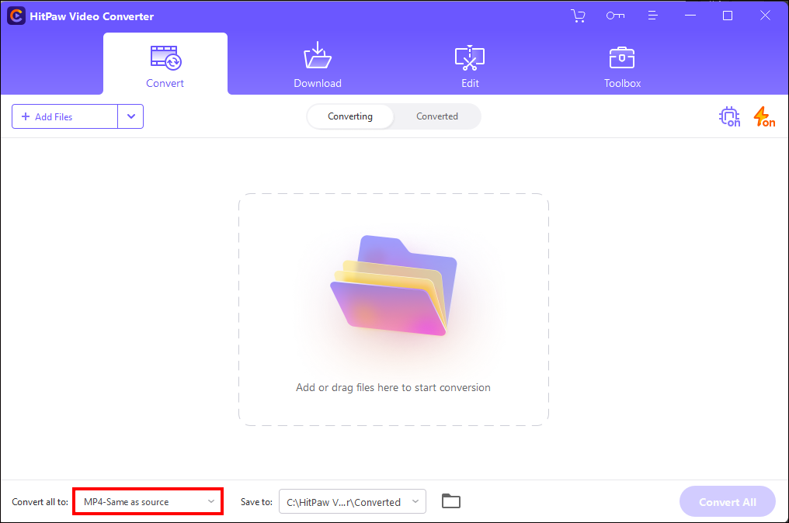Open the shopping cart purchase icon
This screenshot has width=789, height=523.
(579, 16)
